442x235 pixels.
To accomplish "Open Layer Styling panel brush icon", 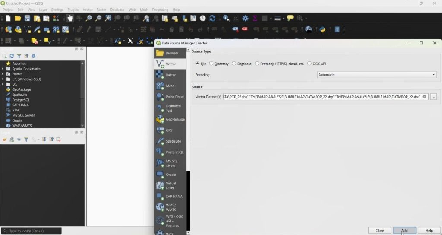I will point(4,140).
